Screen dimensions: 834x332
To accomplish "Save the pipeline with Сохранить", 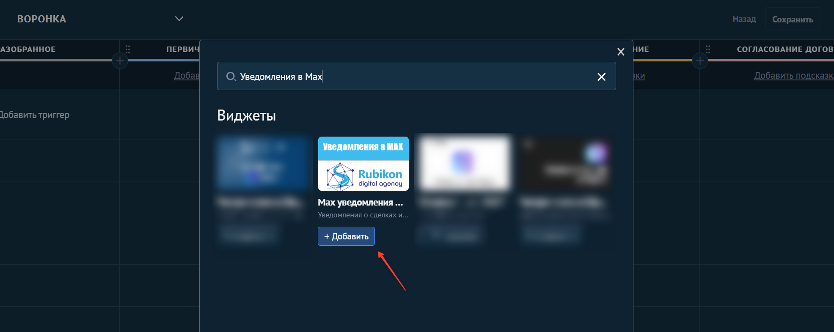I will pos(793,19).
